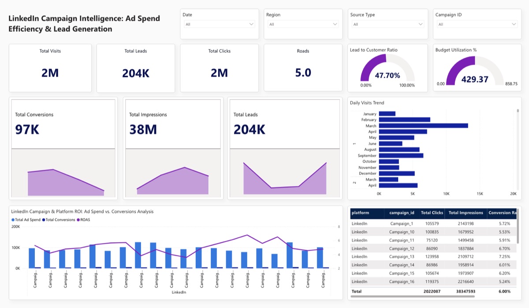Click the 10K axis label on Daily Visits
This screenshot has width=529, height=308.
446,193
